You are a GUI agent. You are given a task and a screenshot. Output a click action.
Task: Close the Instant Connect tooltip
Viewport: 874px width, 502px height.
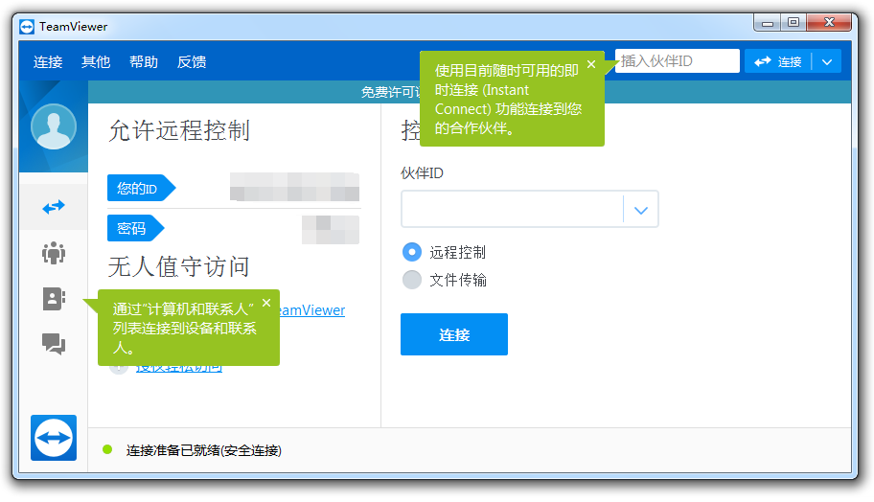(x=591, y=64)
